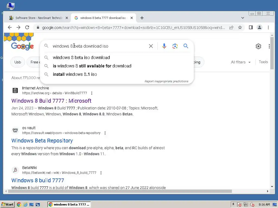This screenshot has width=278, height=208.
Task: Click the Start button
Action: 7,204
